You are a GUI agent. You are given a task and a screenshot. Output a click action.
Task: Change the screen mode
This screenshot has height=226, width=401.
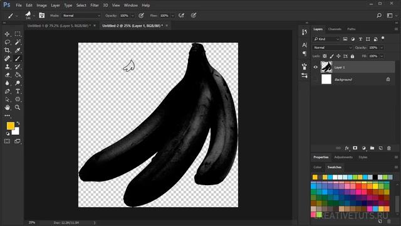pos(18,141)
